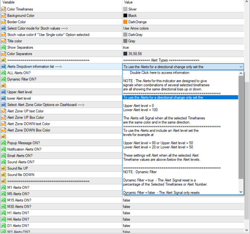Click the 35,58,58 separator color swatch
The height and width of the screenshot is (234, 250).
coord(125,54)
